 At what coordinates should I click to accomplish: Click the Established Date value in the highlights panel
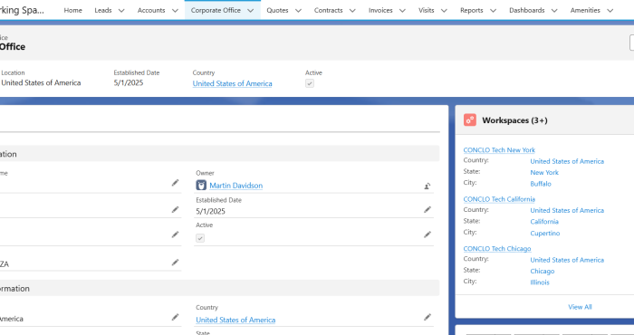tap(129, 82)
